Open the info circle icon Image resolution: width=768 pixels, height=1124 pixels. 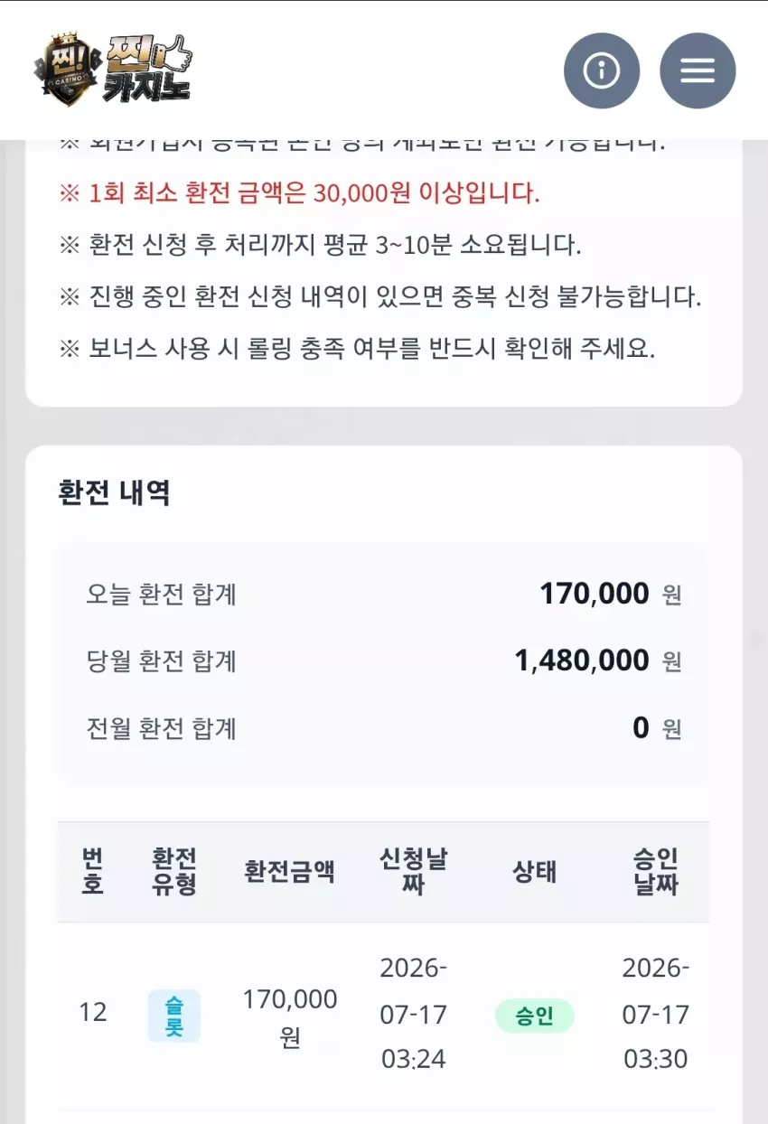click(x=602, y=70)
